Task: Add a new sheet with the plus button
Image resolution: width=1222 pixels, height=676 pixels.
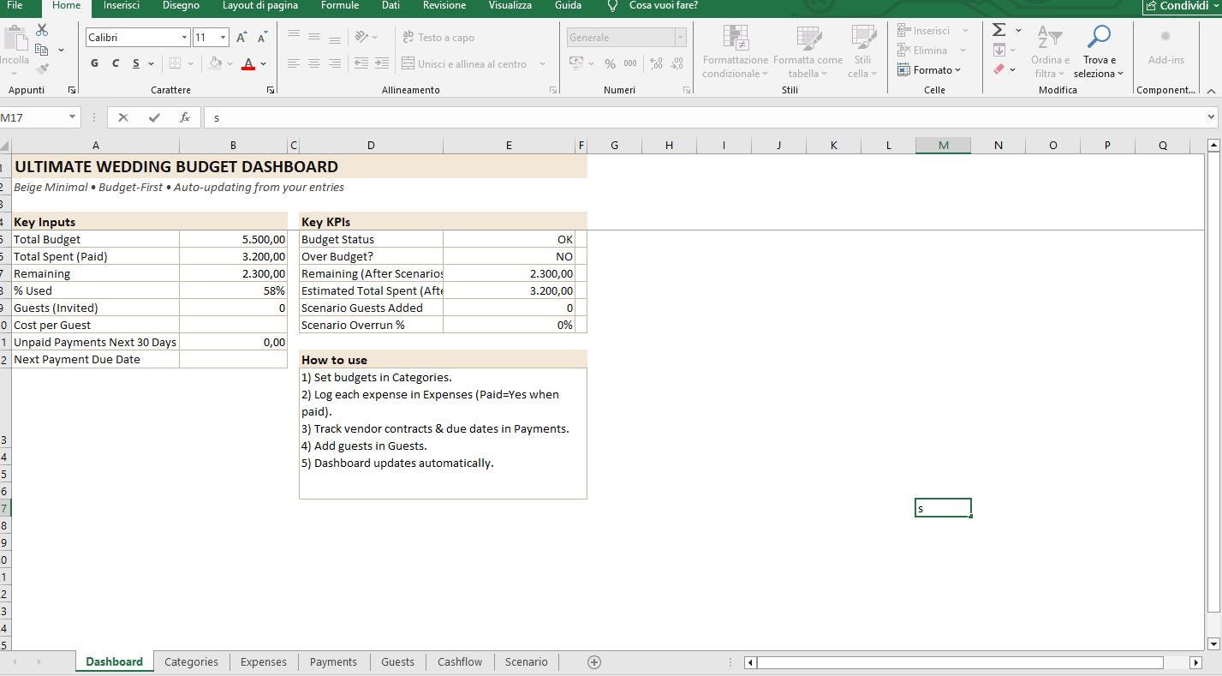Action: 593,661
